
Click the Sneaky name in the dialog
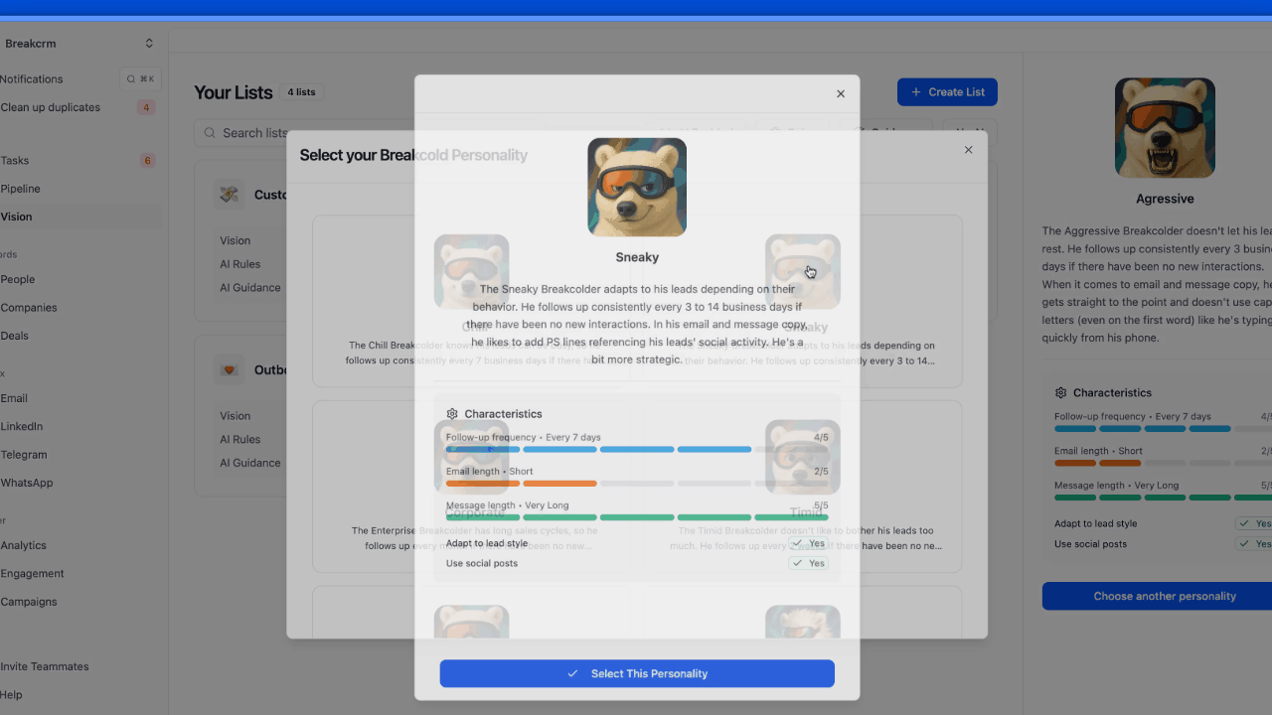637,257
